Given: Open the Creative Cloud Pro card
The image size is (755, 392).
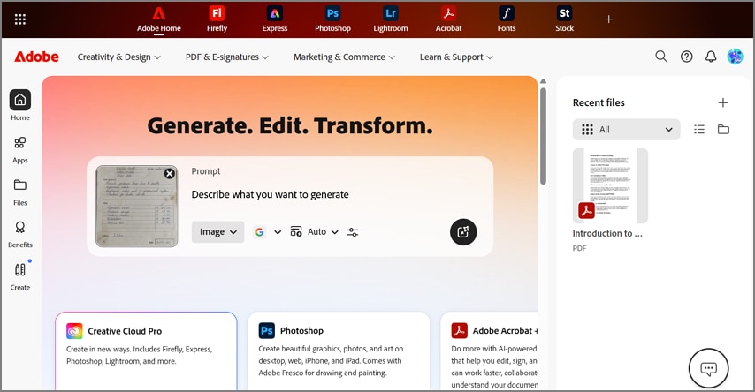Looking at the screenshot, I should tap(146, 351).
